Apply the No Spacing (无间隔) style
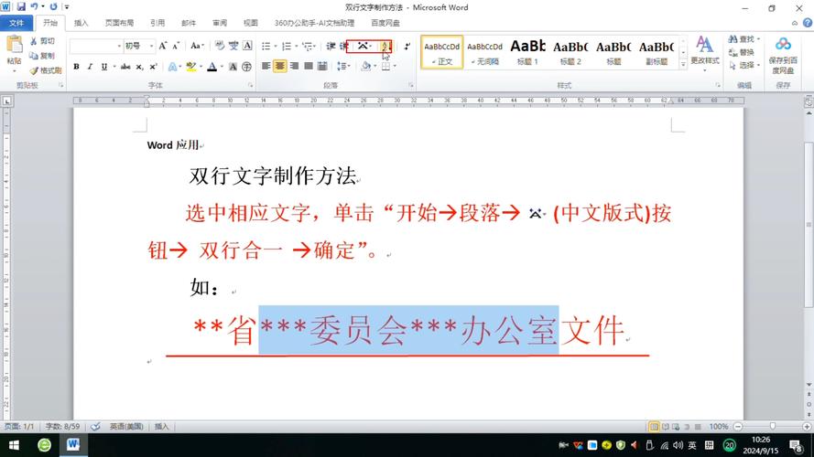 click(484, 52)
